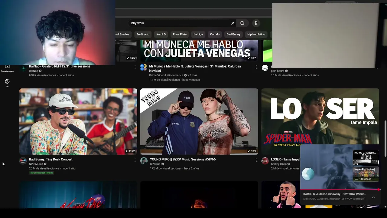This screenshot has width=387, height=218.
Task: Select the Bad Bunny filter chip
Action: 233,35
